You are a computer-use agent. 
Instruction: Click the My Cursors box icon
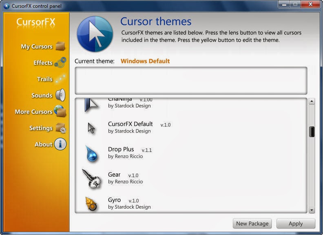coord(60,46)
